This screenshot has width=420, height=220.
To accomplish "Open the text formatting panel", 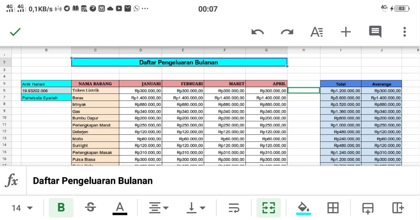I will click(x=316, y=32).
